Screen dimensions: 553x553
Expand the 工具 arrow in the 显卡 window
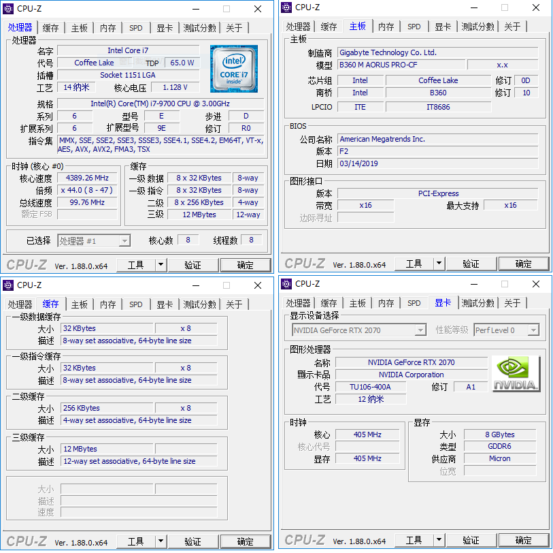(x=439, y=539)
